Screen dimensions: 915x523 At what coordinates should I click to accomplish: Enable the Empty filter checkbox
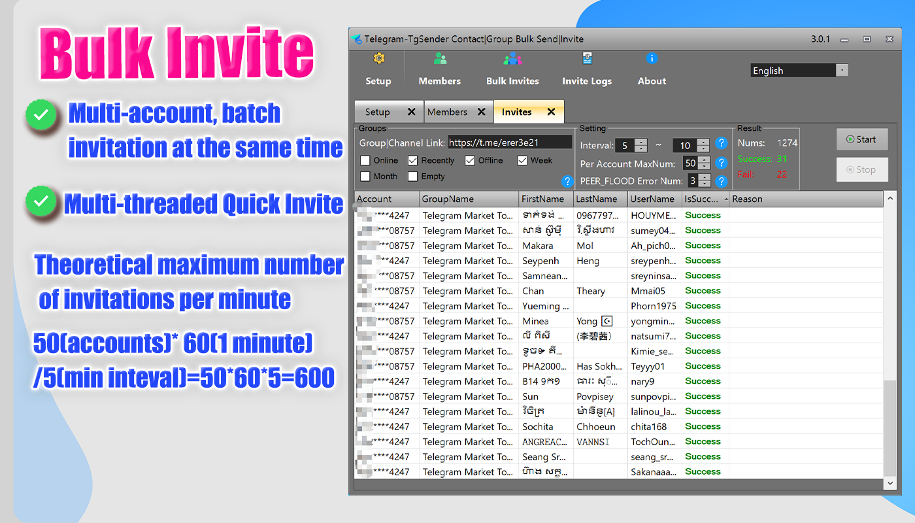pyautogui.click(x=412, y=176)
